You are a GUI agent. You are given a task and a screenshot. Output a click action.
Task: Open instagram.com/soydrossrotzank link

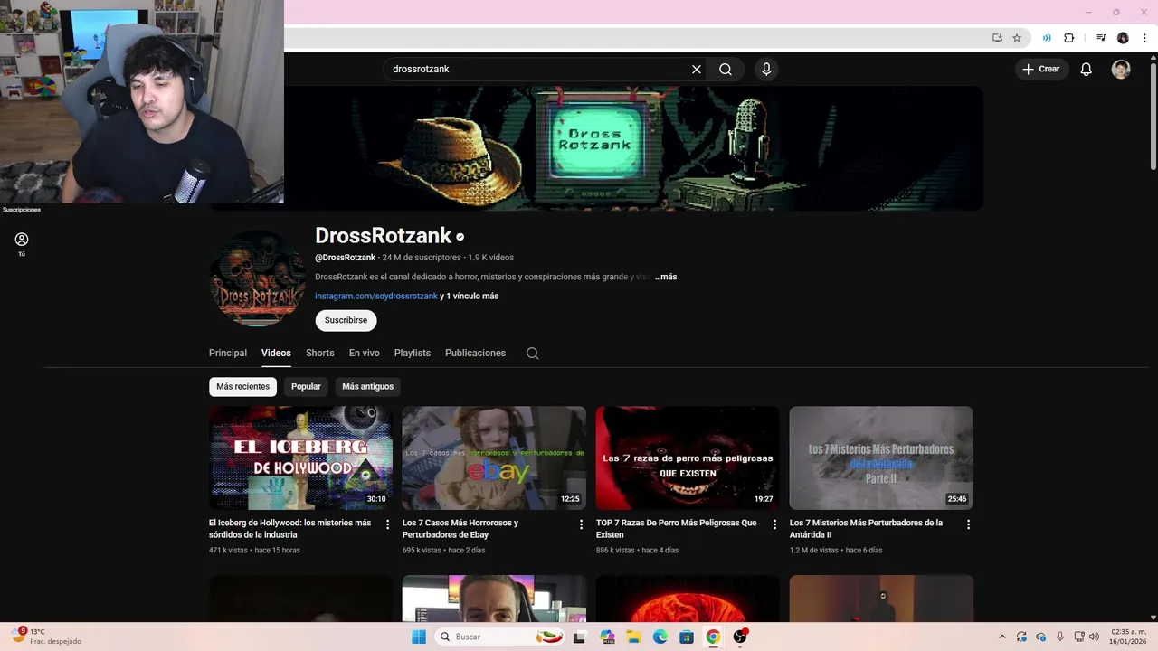click(376, 296)
